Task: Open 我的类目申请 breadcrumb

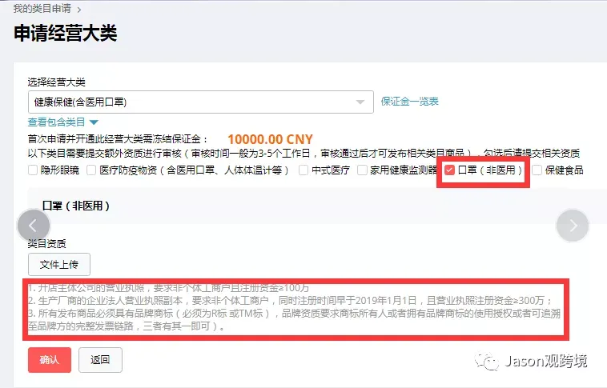Action: (x=42, y=9)
